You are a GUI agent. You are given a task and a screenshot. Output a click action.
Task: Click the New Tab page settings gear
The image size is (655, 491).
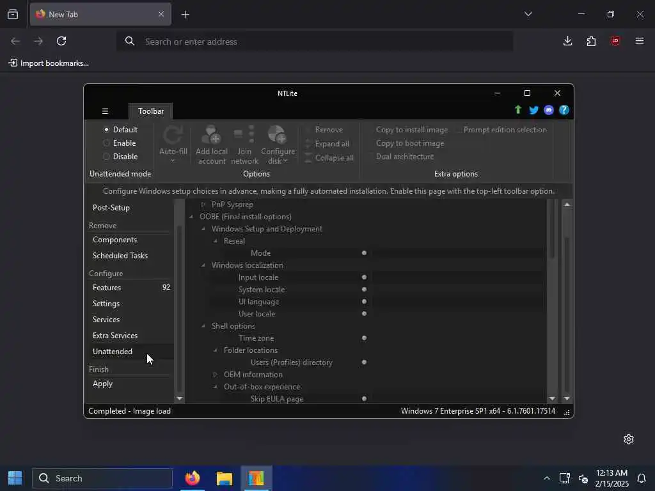[x=629, y=439]
